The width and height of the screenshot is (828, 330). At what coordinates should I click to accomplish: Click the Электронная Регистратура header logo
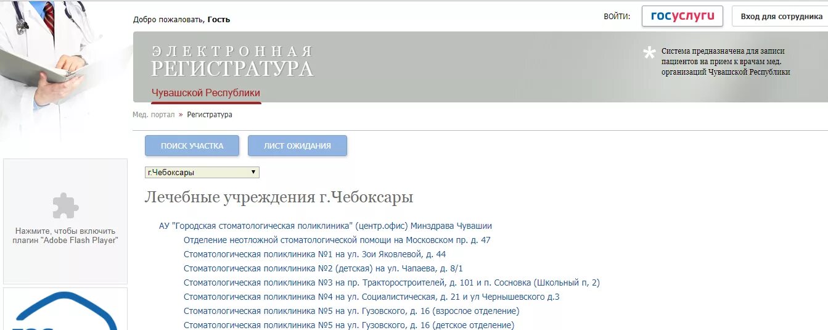[232, 61]
